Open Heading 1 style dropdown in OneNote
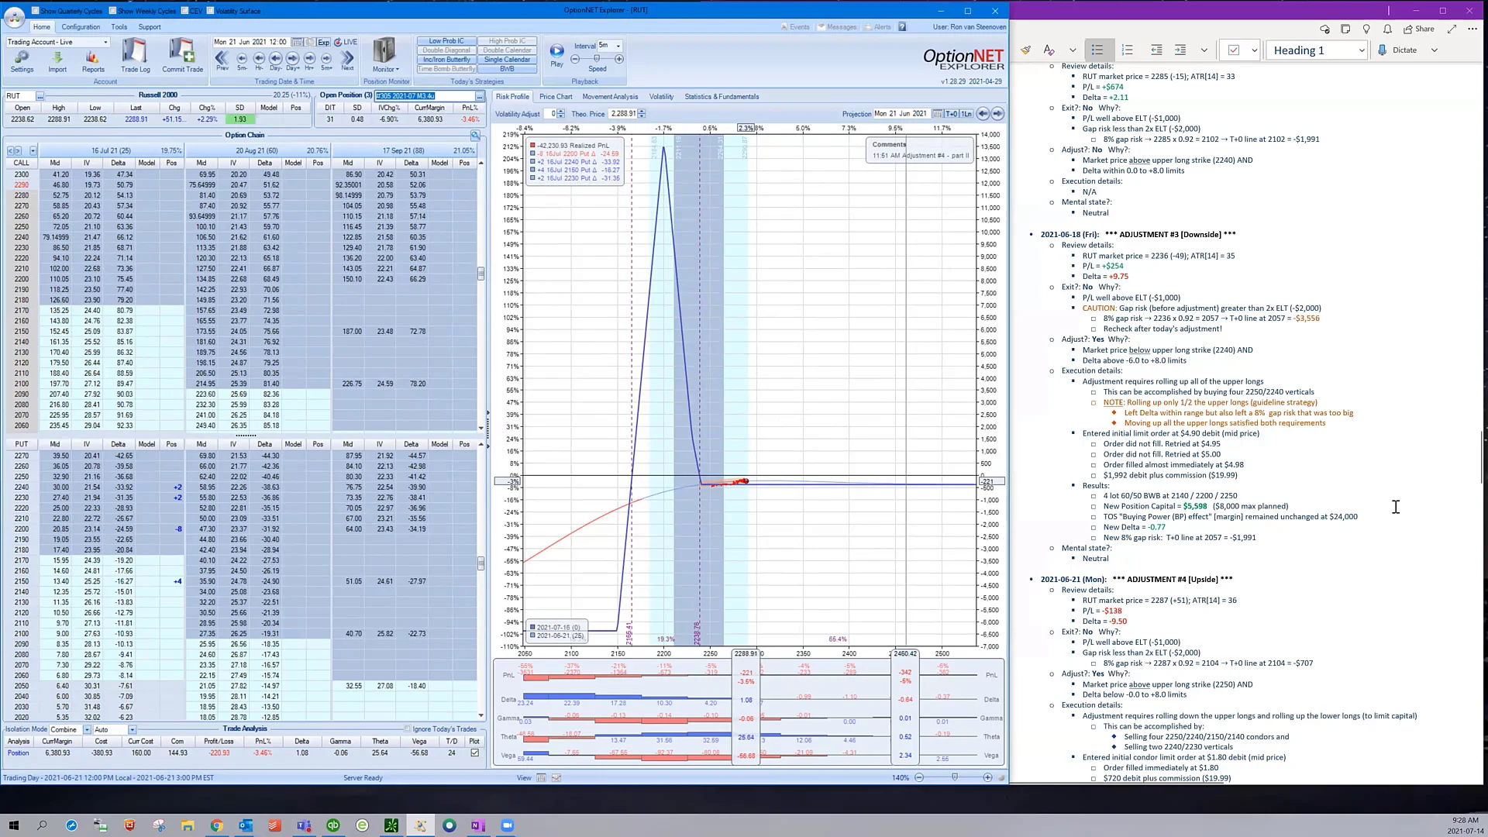Image resolution: width=1488 pixels, height=837 pixels. click(x=1361, y=50)
